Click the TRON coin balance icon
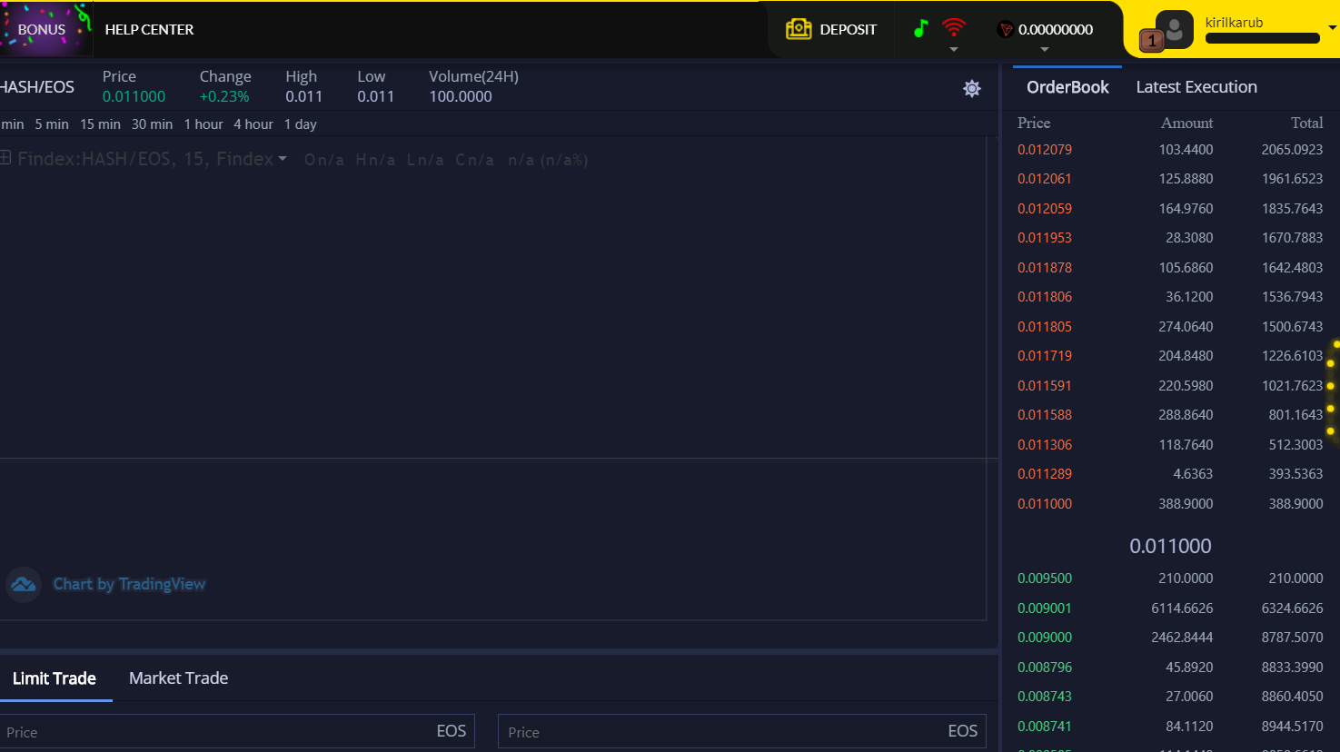This screenshot has width=1340, height=752. pyautogui.click(x=1005, y=30)
